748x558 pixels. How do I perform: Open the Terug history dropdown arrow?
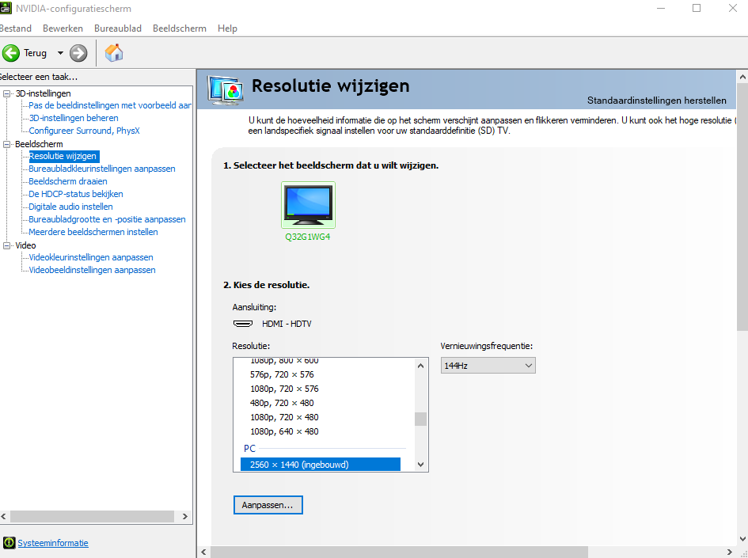61,53
